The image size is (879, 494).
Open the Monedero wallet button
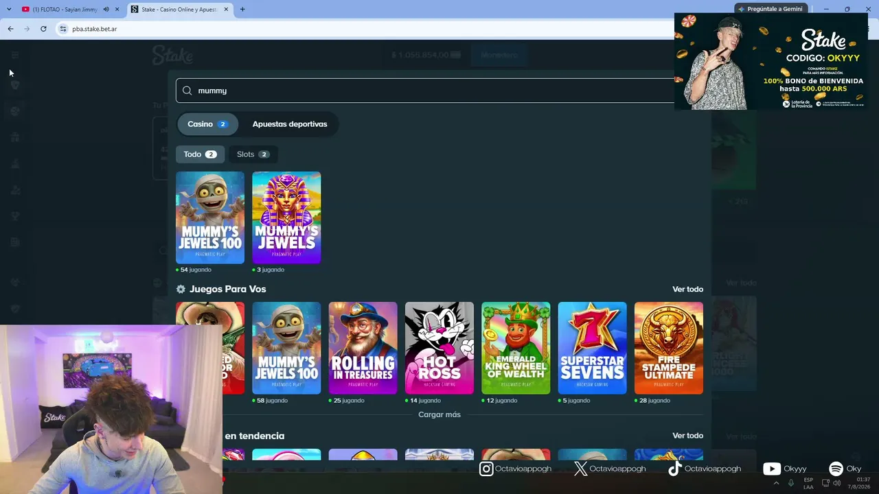point(499,55)
